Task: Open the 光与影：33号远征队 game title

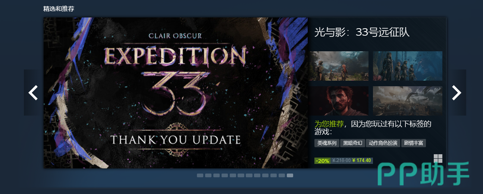Action: (362, 32)
